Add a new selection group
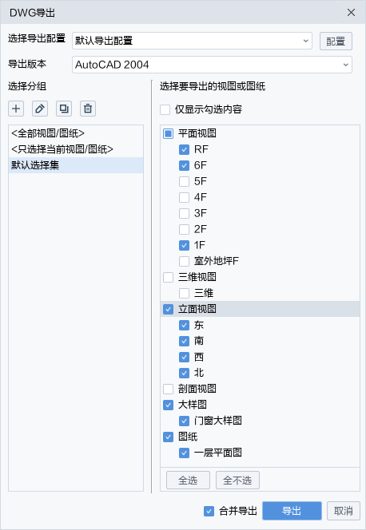Screen dimensions: 366x530 click(x=16, y=109)
